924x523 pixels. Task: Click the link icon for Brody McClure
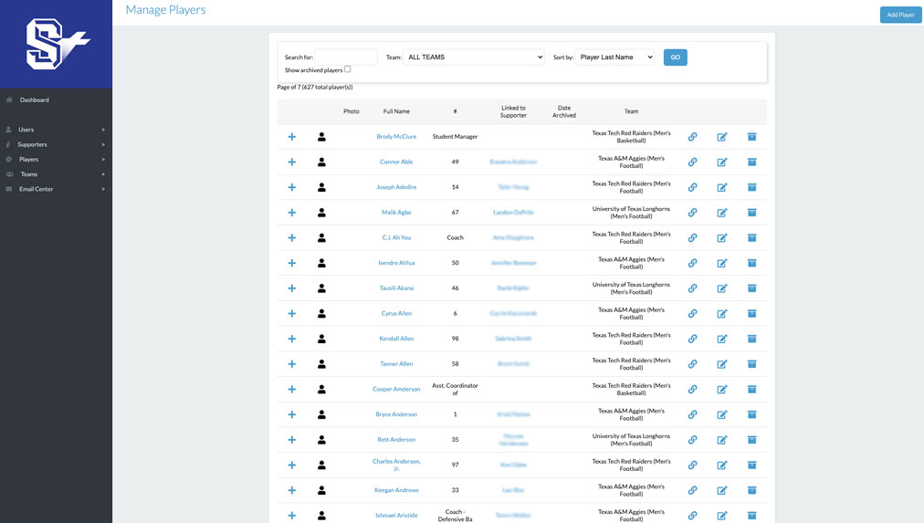(692, 137)
